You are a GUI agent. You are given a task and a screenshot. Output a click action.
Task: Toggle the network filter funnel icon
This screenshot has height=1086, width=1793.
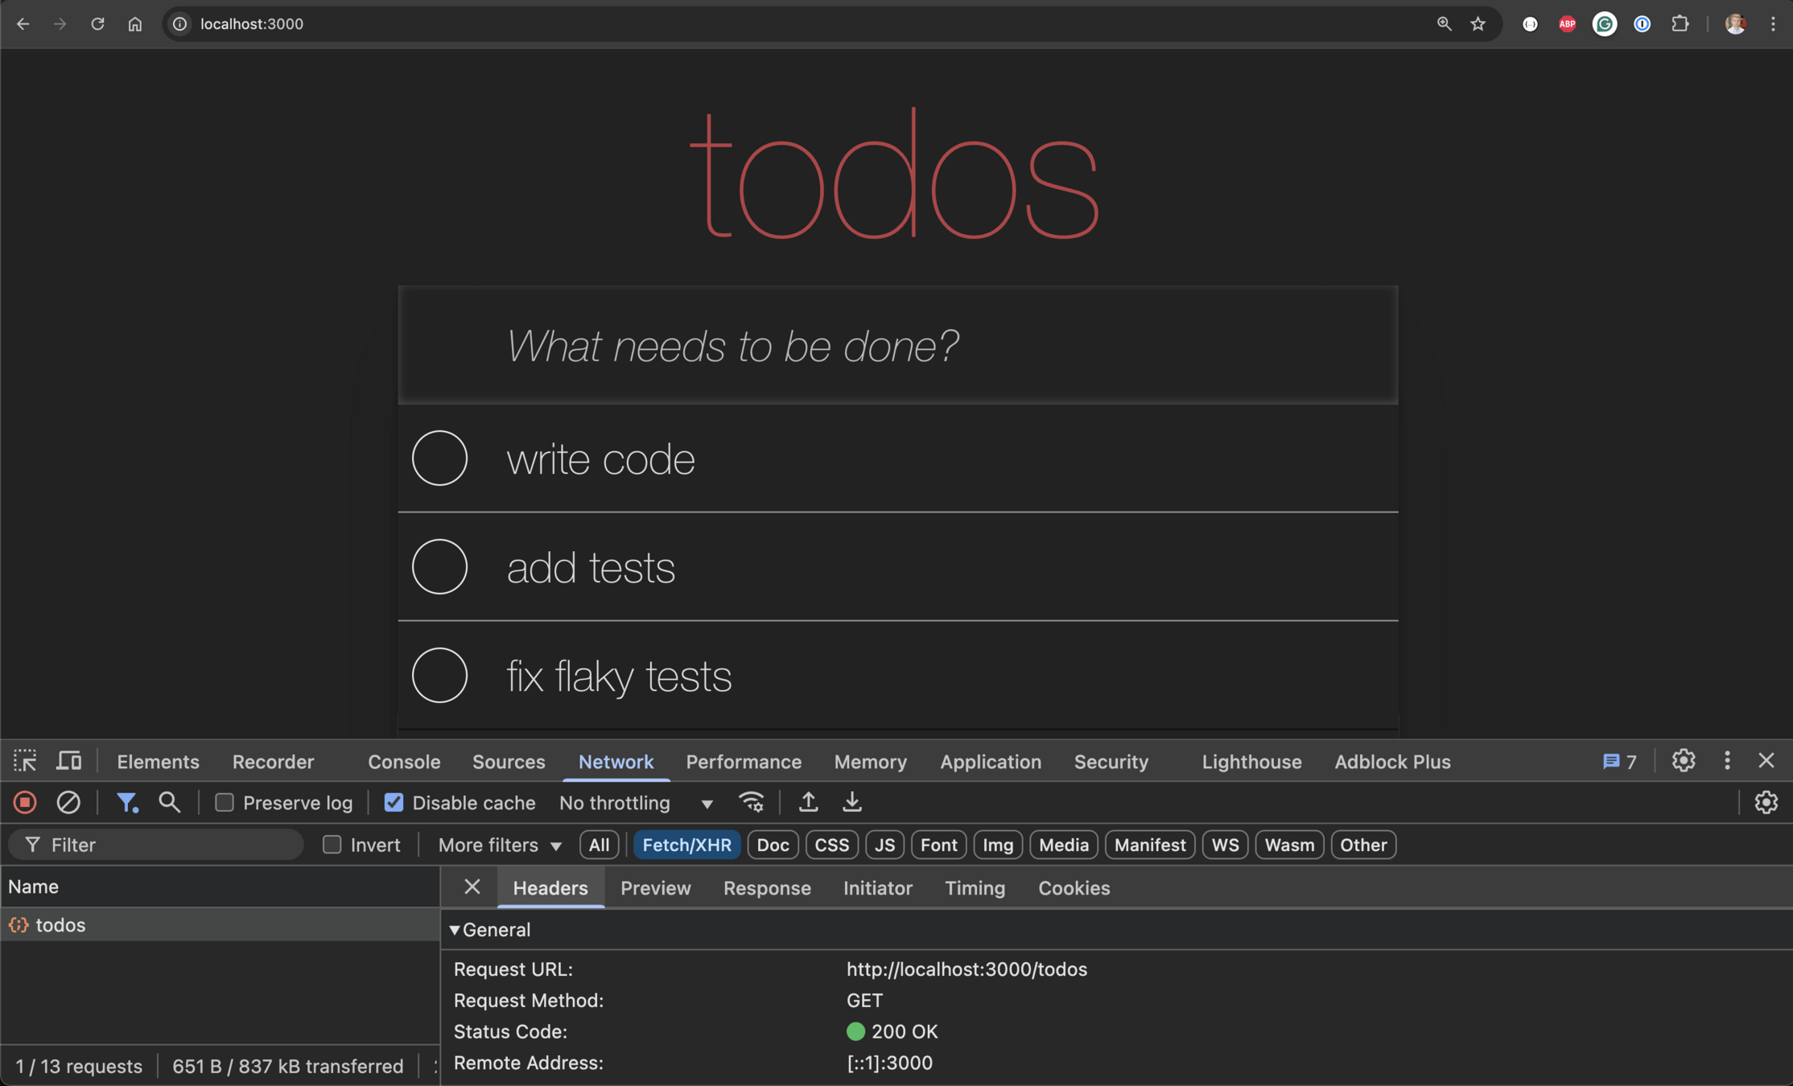(x=127, y=802)
